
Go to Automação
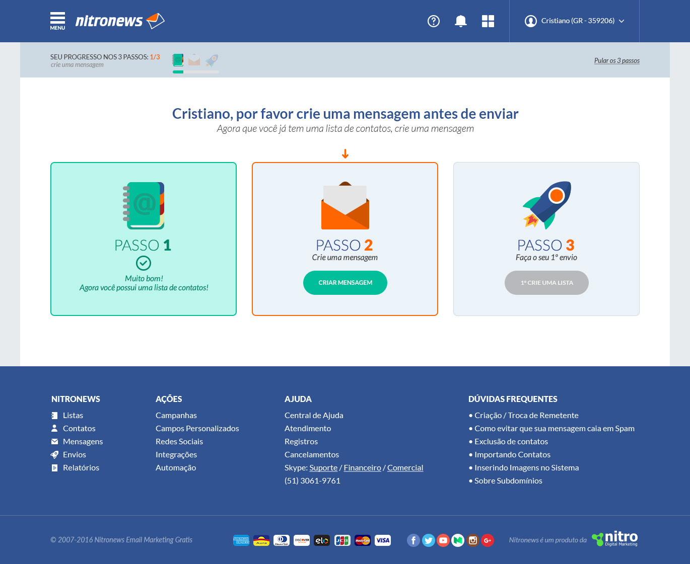(176, 468)
